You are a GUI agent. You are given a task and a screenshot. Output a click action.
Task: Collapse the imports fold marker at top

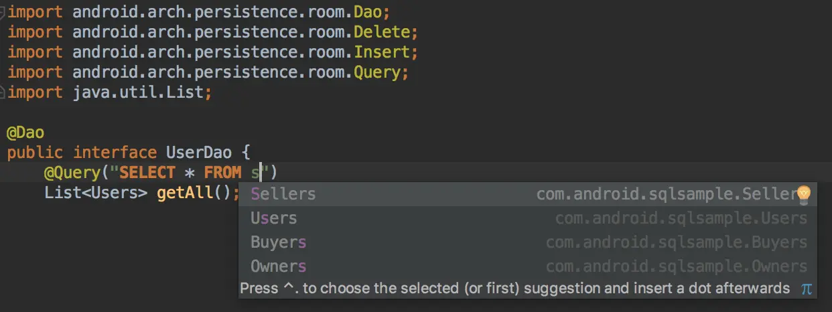[x=3, y=12]
